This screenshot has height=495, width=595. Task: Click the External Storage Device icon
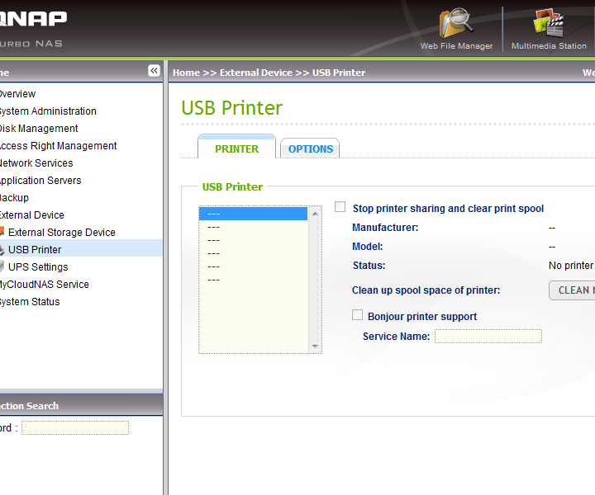point(2,233)
